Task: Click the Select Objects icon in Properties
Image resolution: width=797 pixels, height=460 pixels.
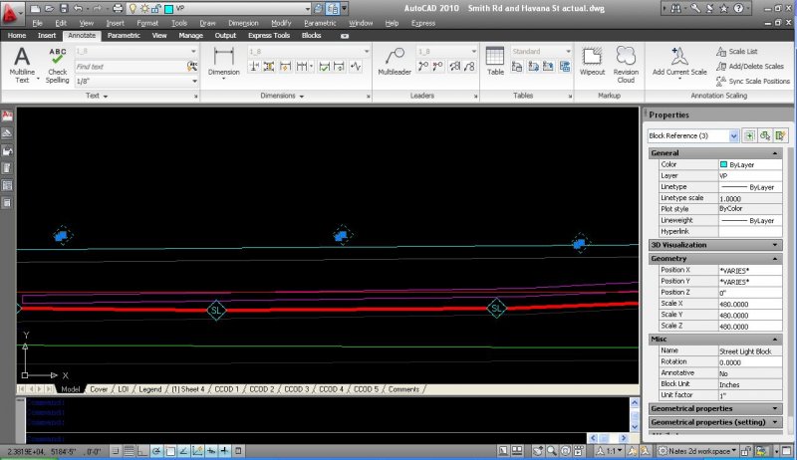Action: 765,135
